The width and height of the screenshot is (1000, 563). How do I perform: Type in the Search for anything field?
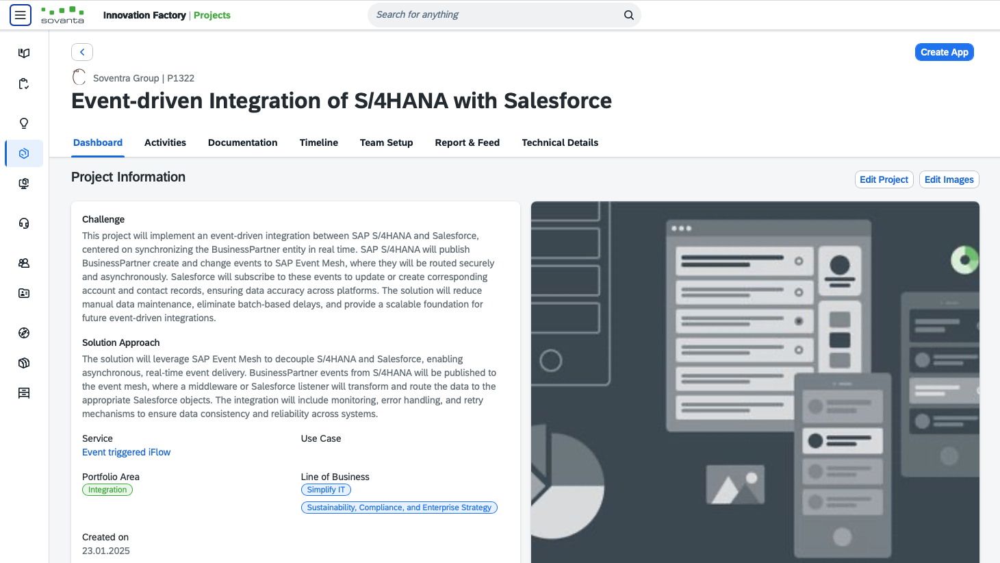point(493,15)
